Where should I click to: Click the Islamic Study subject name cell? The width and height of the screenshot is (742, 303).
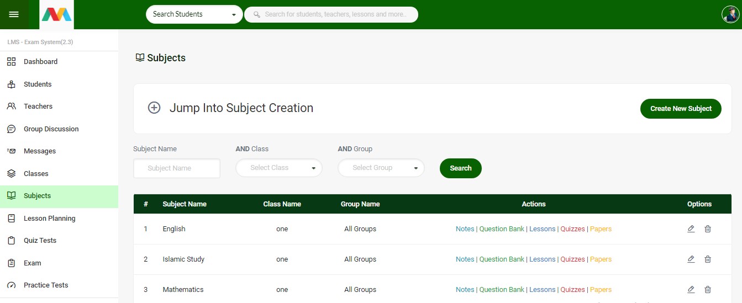click(183, 259)
